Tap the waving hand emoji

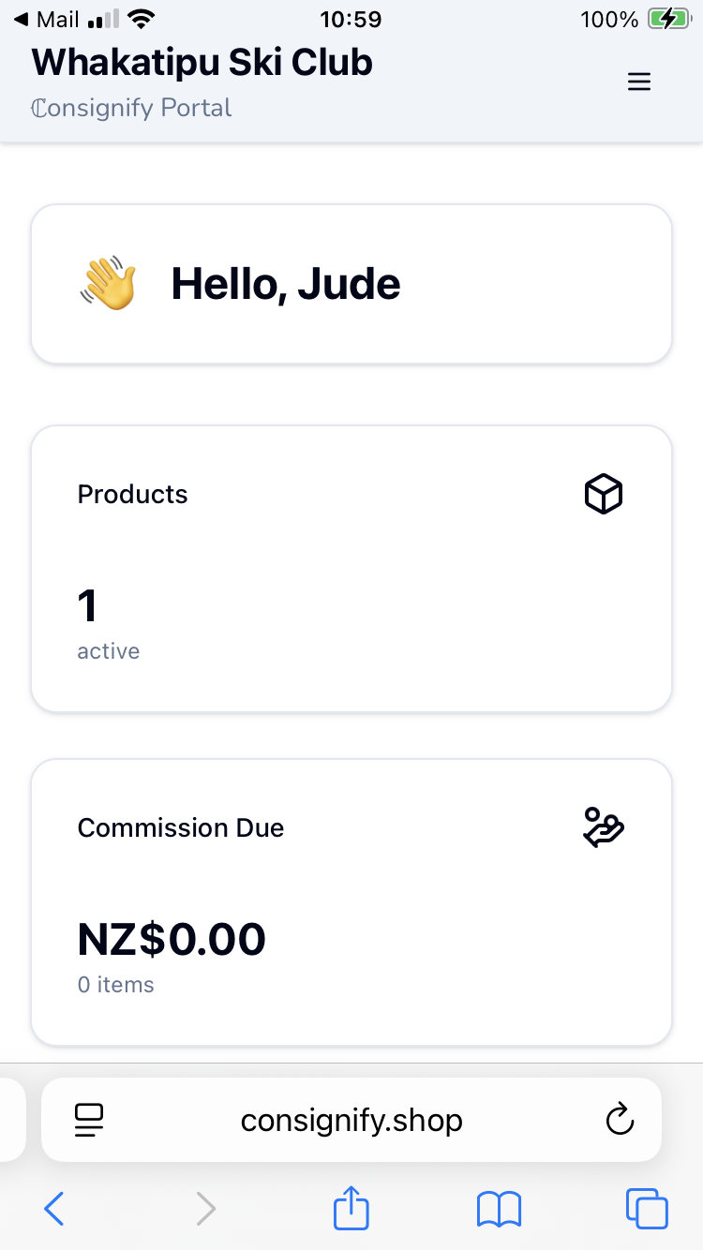109,284
